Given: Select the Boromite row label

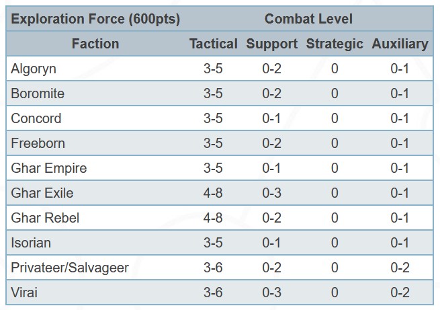Looking at the screenshot, I should coord(37,93).
